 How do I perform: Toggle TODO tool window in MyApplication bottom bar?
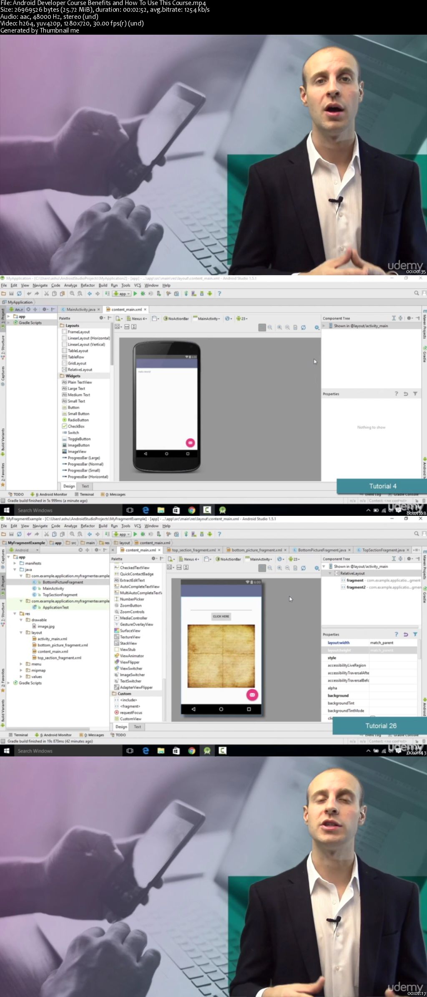16,495
